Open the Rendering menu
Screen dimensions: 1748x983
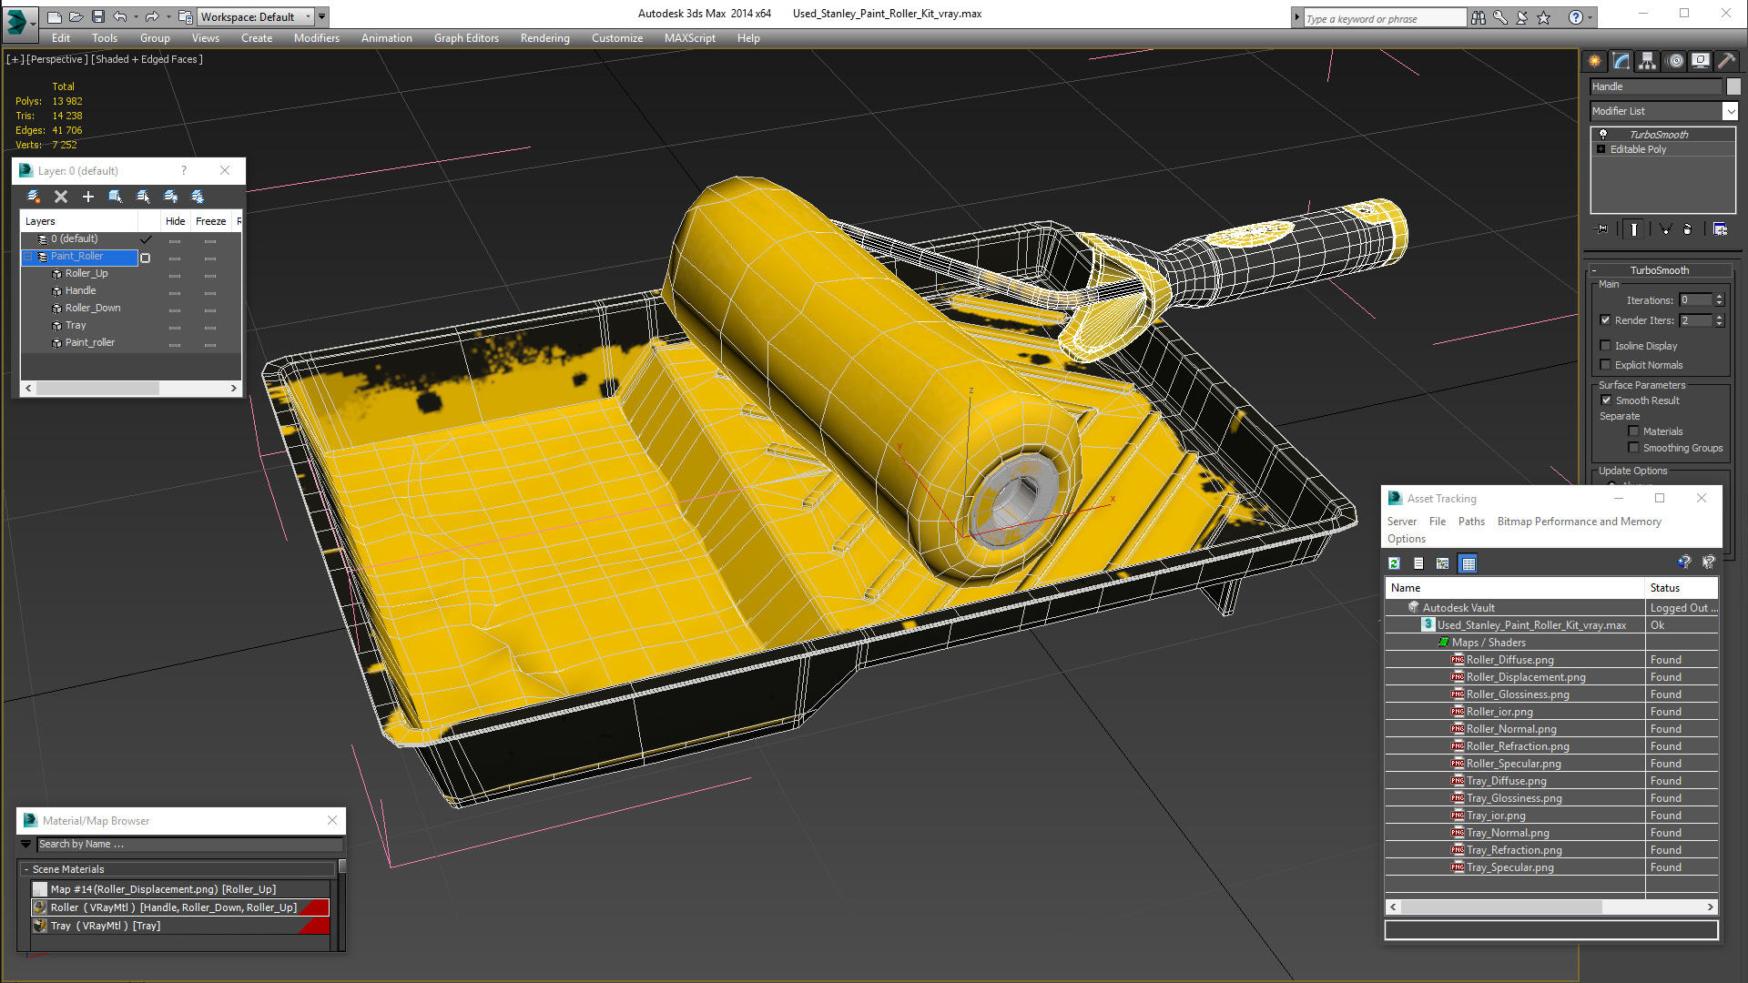click(x=544, y=38)
